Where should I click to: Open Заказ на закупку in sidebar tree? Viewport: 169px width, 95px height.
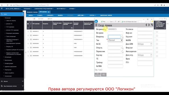pyautogui.click(x=11, y=21)
